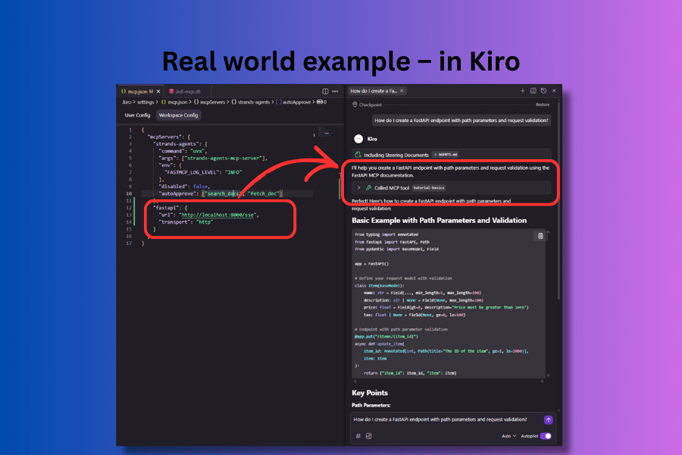682x455 pixels.
Task: Click the settings breadcrumb segment
Action: point(145,102)
